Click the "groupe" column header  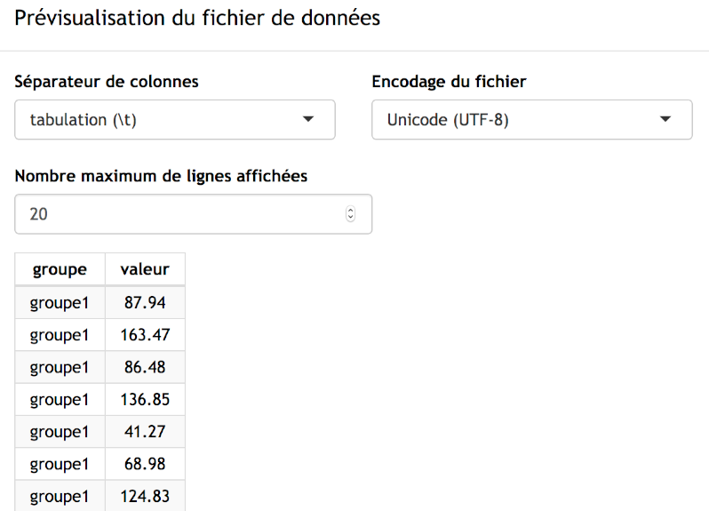[60, 269]
